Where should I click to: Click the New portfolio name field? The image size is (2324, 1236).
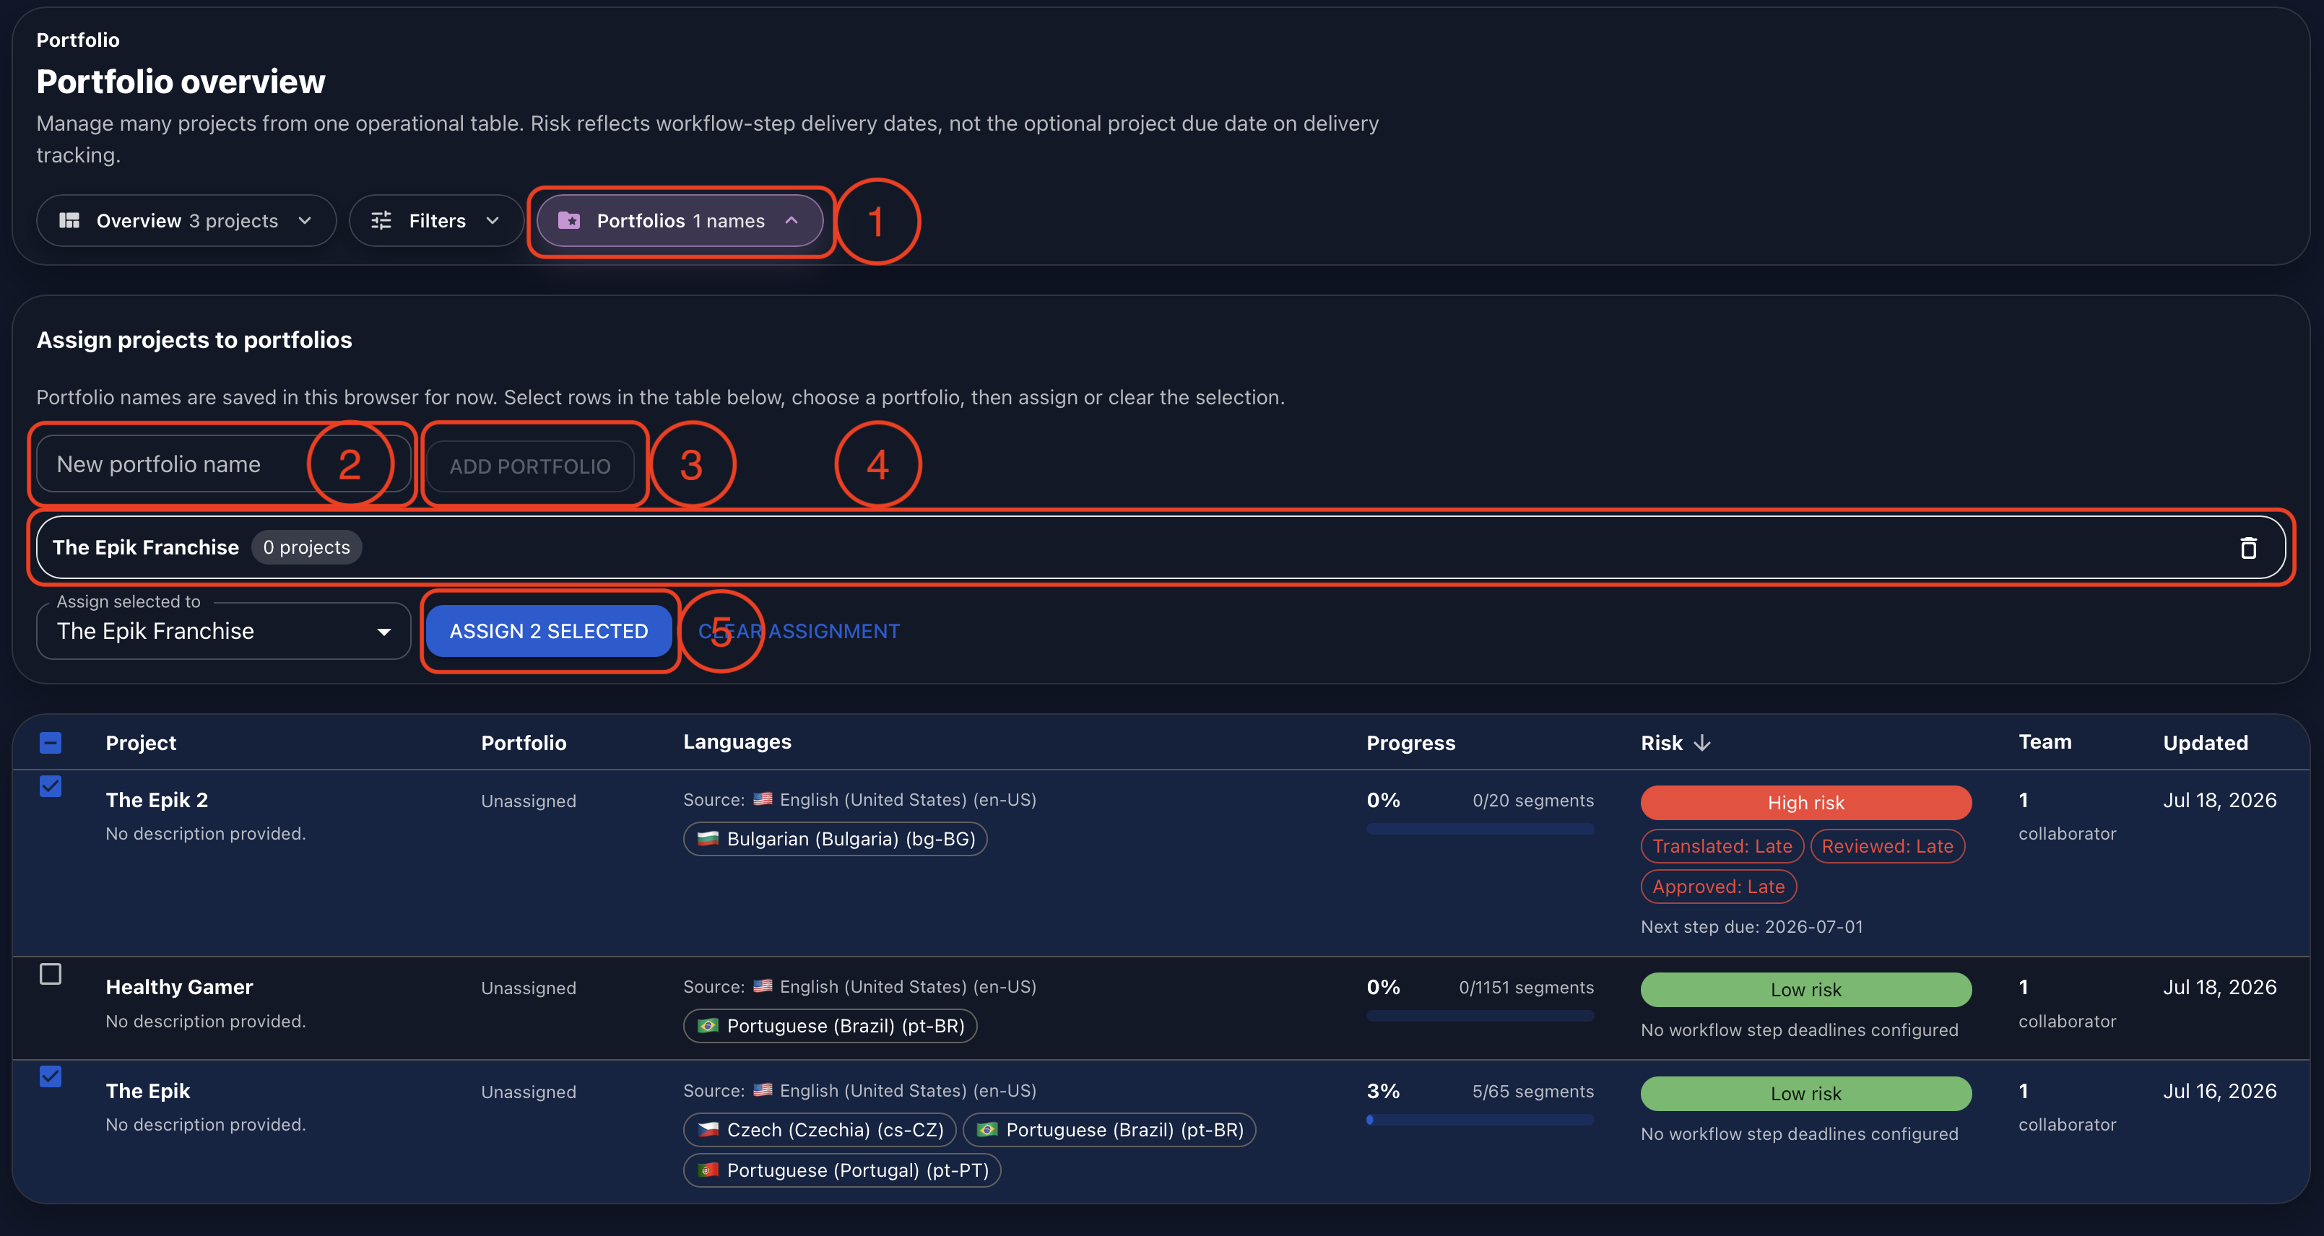[x=224, y=465]
